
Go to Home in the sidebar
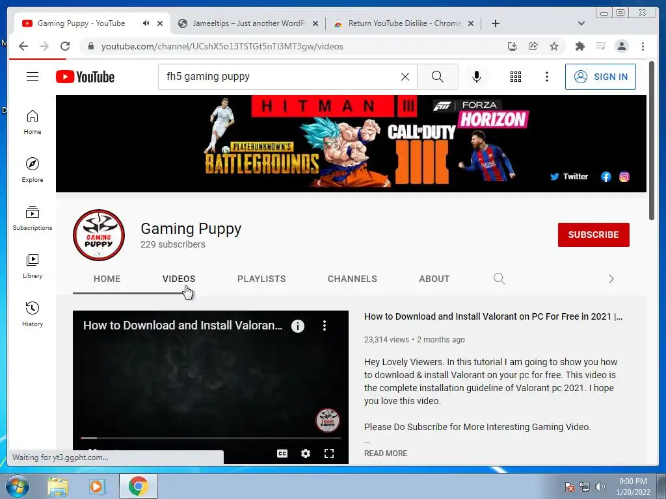coord(33,122)
